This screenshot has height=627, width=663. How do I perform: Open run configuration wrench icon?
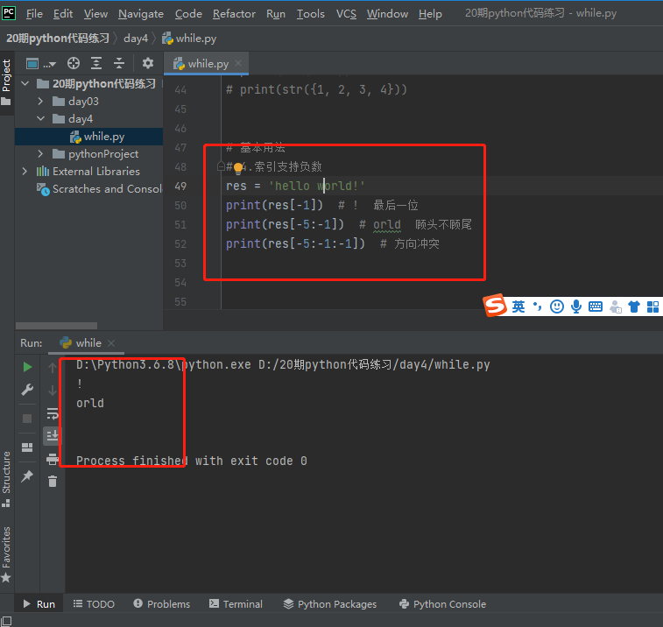pyautogui.click(x=27, y=390)
